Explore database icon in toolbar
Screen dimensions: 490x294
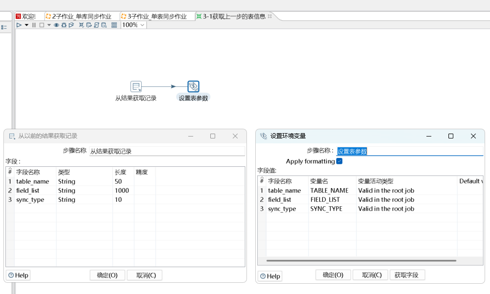tap(104, 25)
